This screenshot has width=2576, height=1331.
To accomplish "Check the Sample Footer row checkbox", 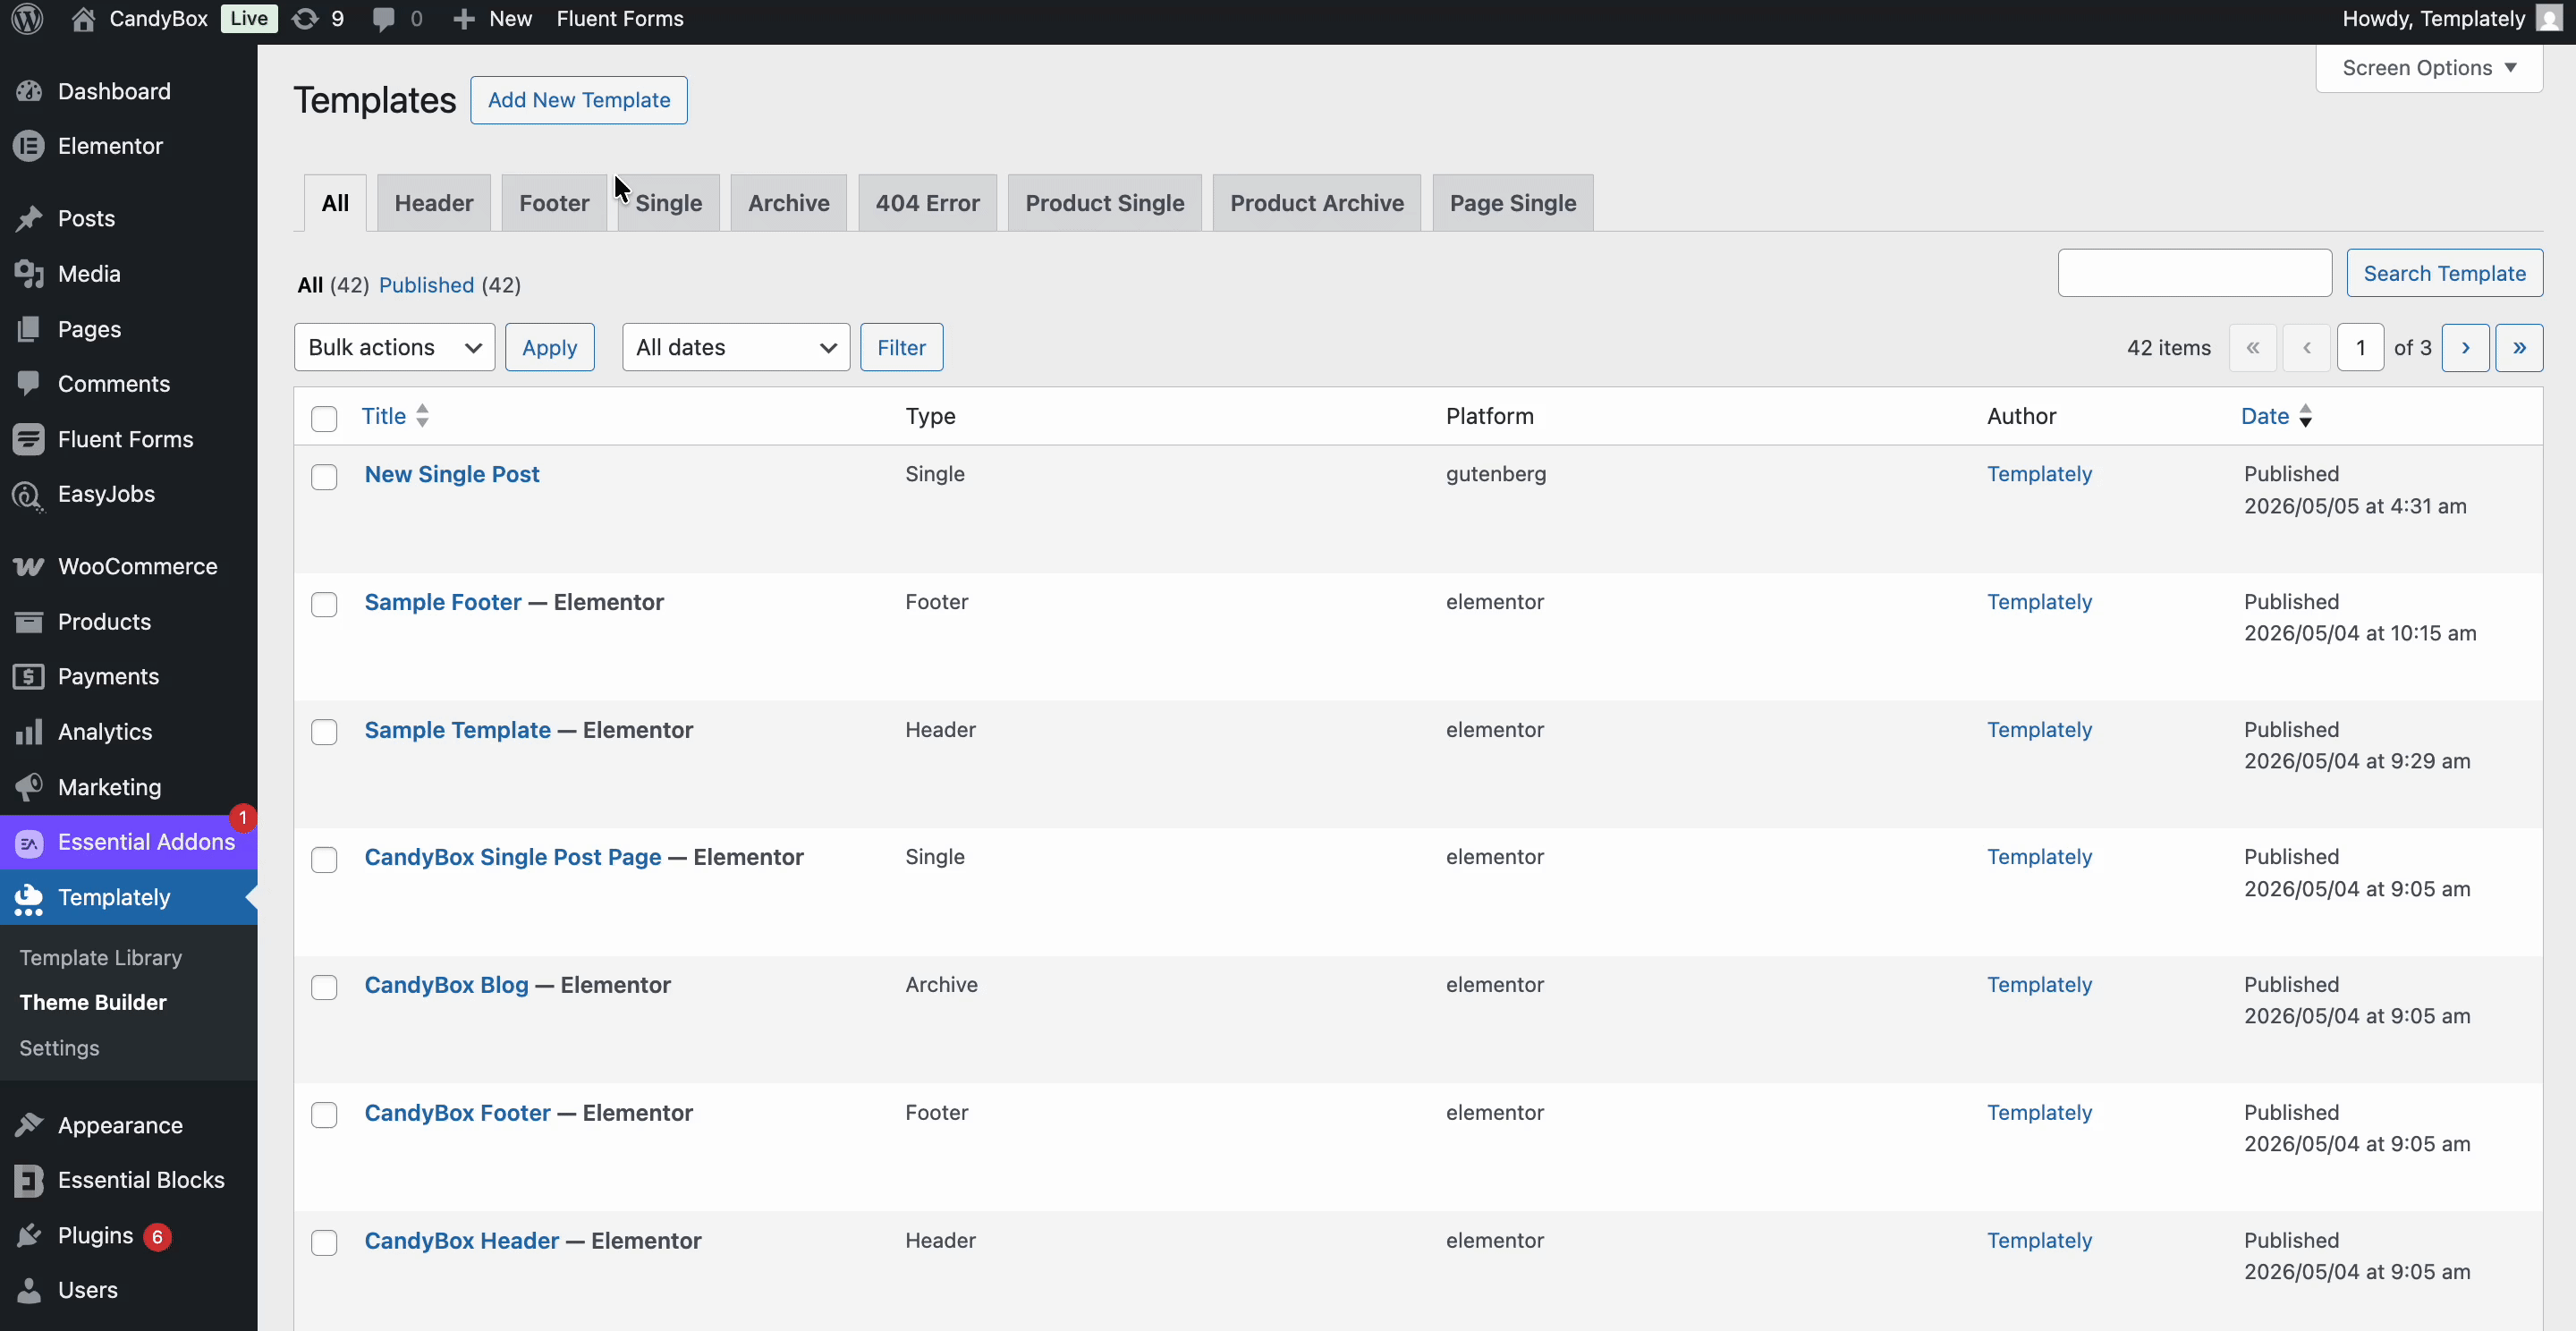I will (324, 605).
